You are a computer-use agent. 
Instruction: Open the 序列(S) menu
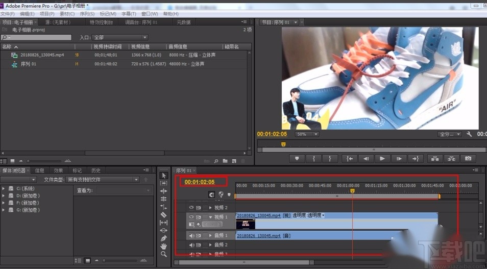tap(87, 14)
